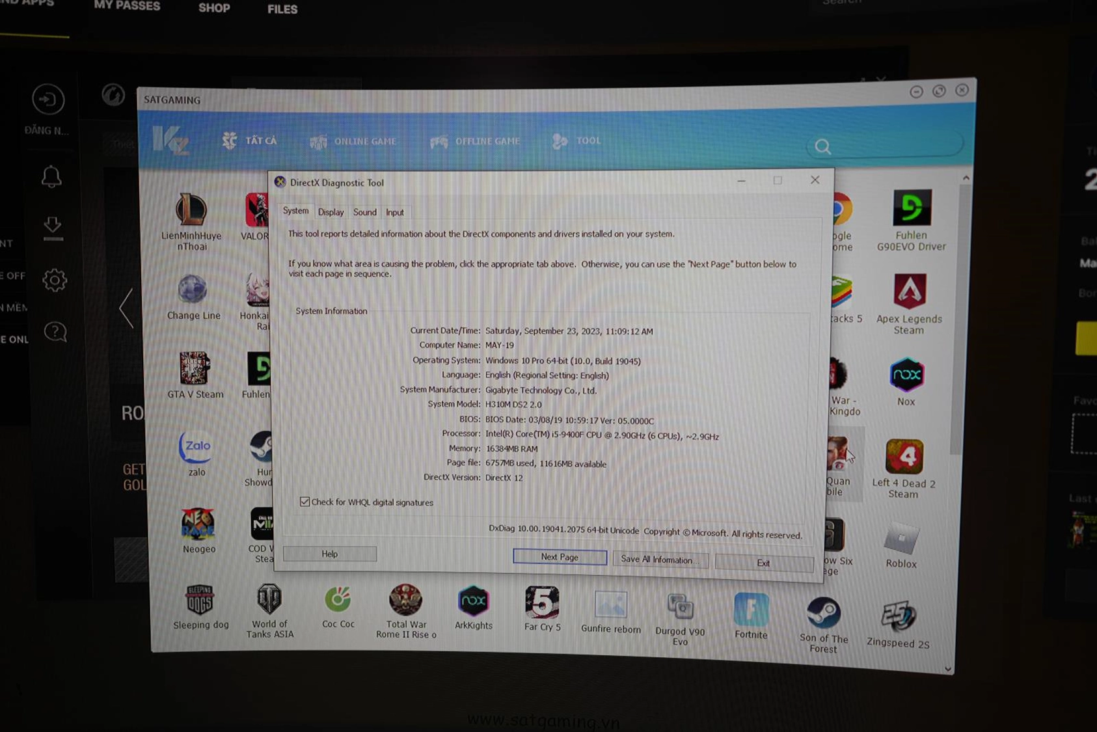The height and width of the screenshot is (732, 1097).
Task: Open downloads icon in left sidebar
Action: (52, 228)
